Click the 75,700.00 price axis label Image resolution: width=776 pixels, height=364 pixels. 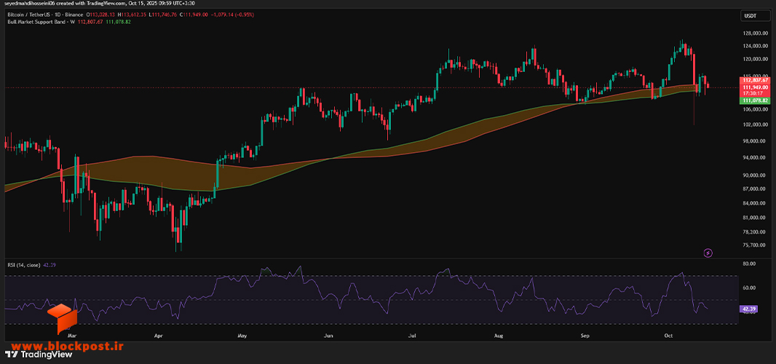753,245
